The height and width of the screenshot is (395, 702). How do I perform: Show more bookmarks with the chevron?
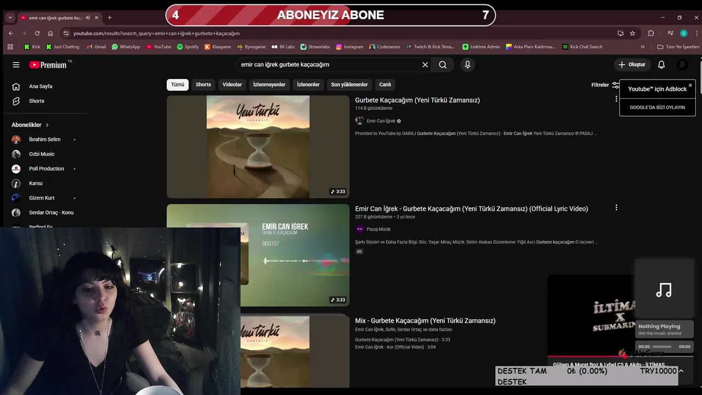click(643, 47)
